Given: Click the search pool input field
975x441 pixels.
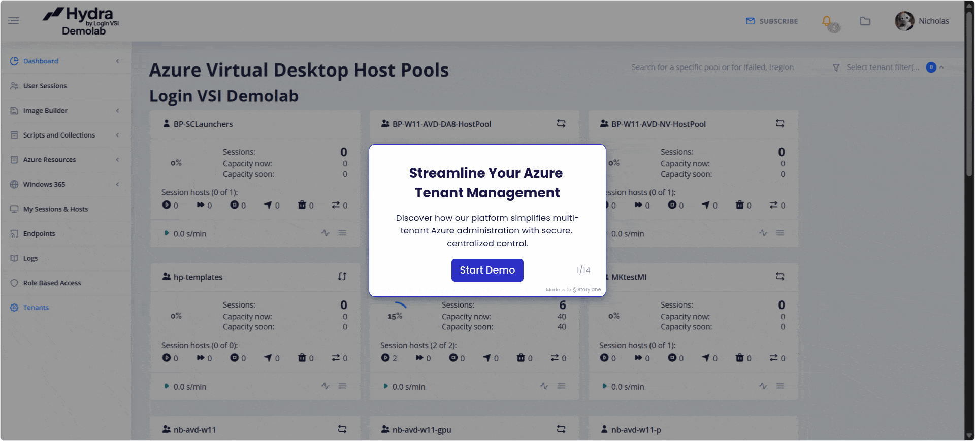Looking at the screenshot, I should pyautogui.click(x=712, y=67).
